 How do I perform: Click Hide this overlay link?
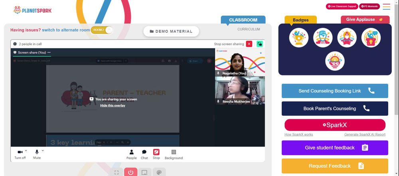coord(113,105)
